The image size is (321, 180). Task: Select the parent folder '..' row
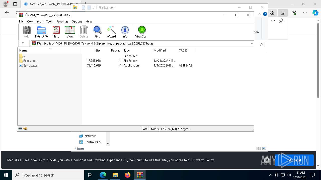[x=135, y=56]
